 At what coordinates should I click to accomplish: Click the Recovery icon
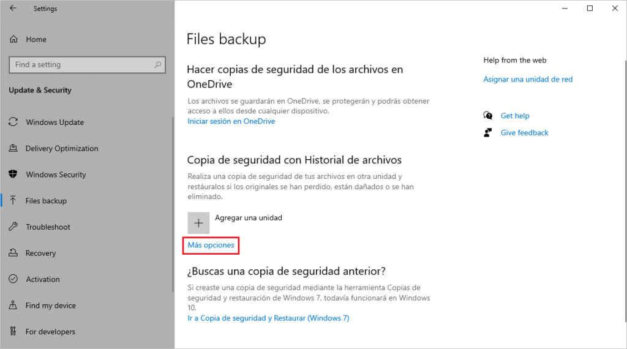(13, 253)
